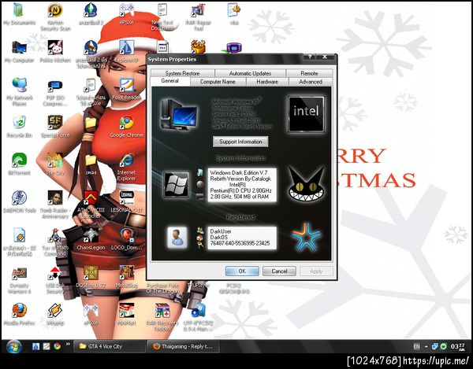Open the BitTorrent desktop shortcut
473x369 pixels.
[19, 164]
